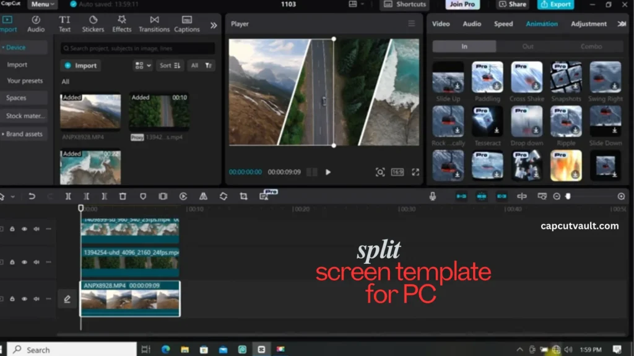Open the Transitions tab

154,24
